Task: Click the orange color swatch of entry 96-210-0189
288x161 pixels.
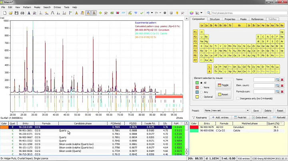Action: click(x=4, y=127)
